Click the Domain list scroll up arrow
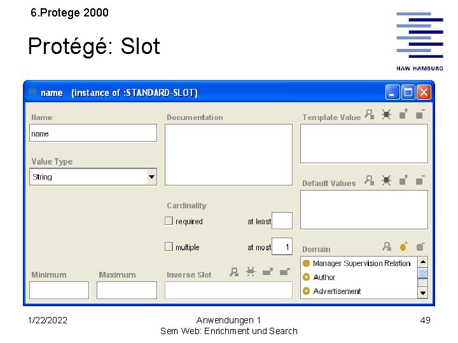This screenshot has height=343, width=458. click(x=422, y=262)
